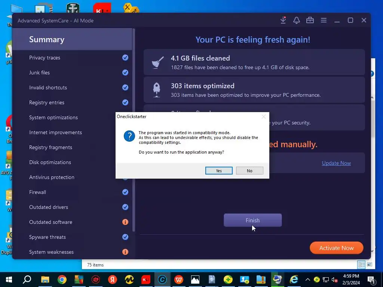The height and width of the screenshot is (287, 383).
Task: Select Firewall sidebar entry
Action: click(x=37, y=192)
